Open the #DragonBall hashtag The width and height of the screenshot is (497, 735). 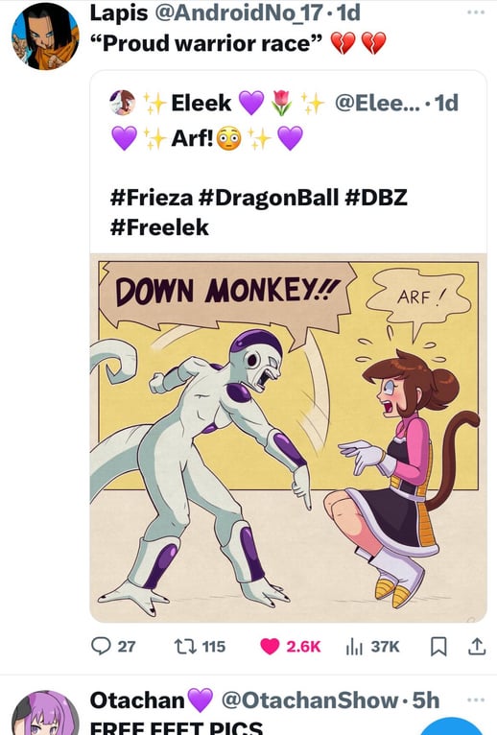269,198
